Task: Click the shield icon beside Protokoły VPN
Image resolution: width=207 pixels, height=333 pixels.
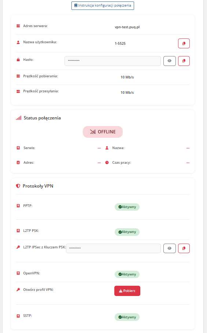Action: click(x=18, y=186)
